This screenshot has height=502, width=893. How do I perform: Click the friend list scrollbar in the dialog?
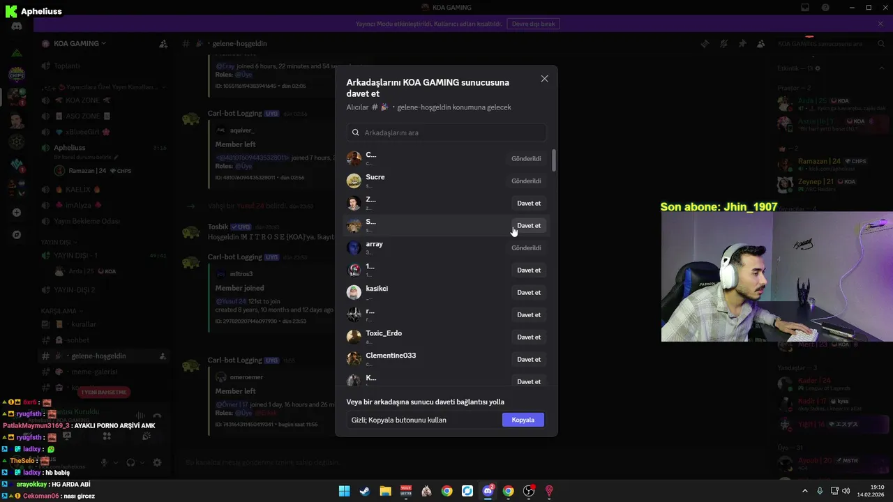click(554, 160)
